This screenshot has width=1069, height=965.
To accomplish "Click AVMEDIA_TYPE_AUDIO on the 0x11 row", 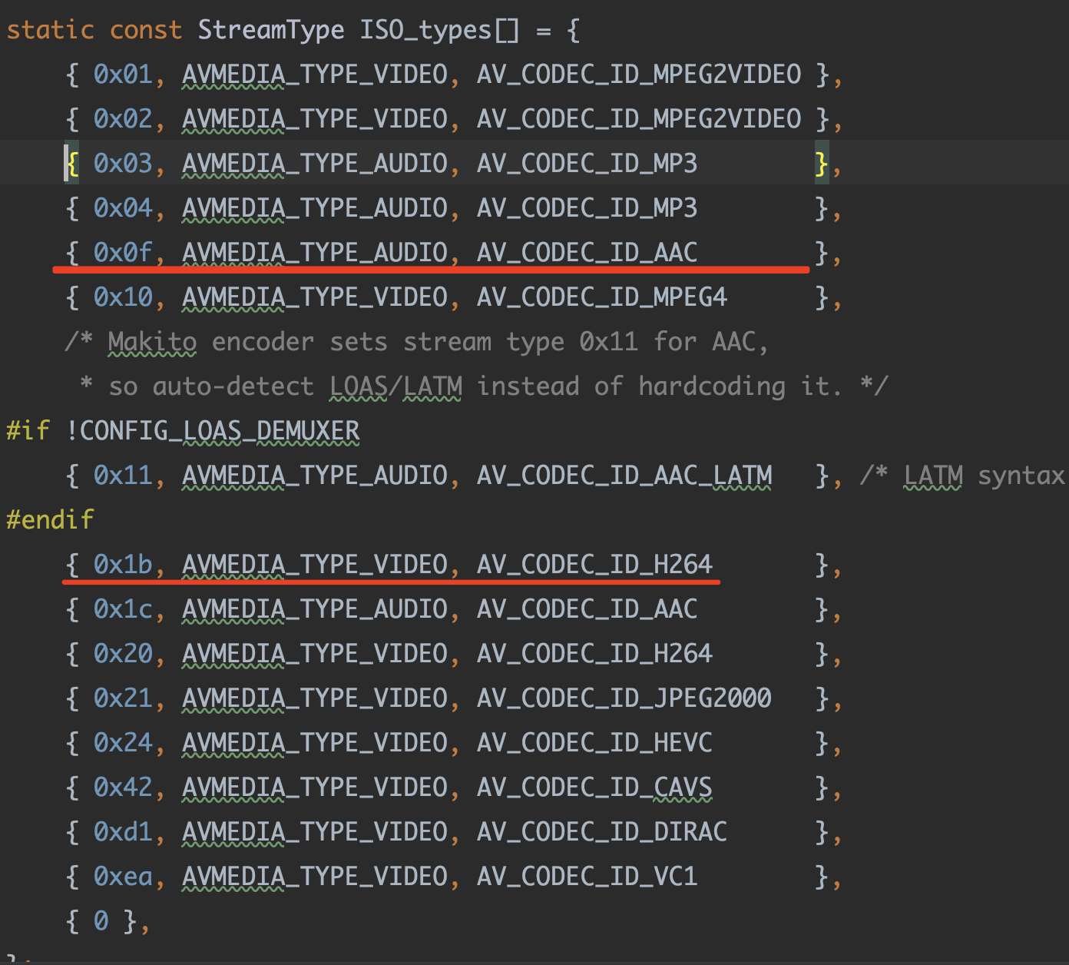I will pos(315,476).
